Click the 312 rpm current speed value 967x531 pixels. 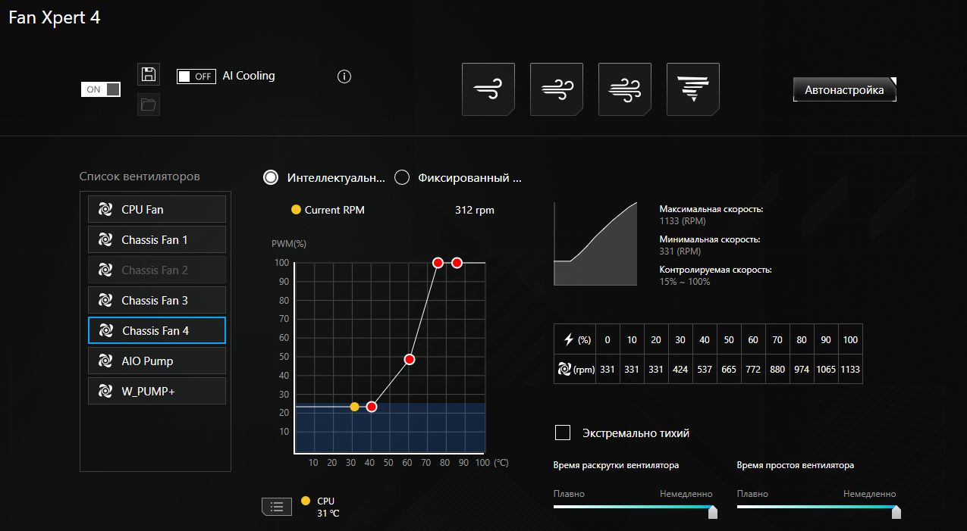pyautogui.click(x=475, y=210)
